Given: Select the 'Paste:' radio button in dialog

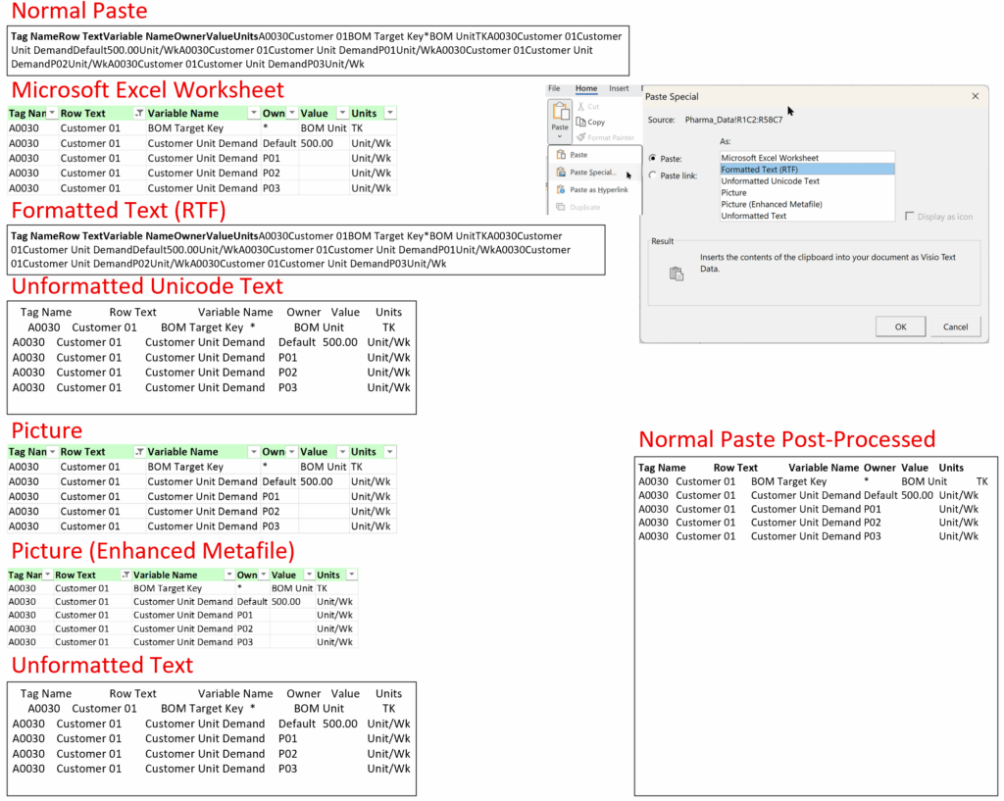Looking at the screenshot, I should (x=653, y=158).
